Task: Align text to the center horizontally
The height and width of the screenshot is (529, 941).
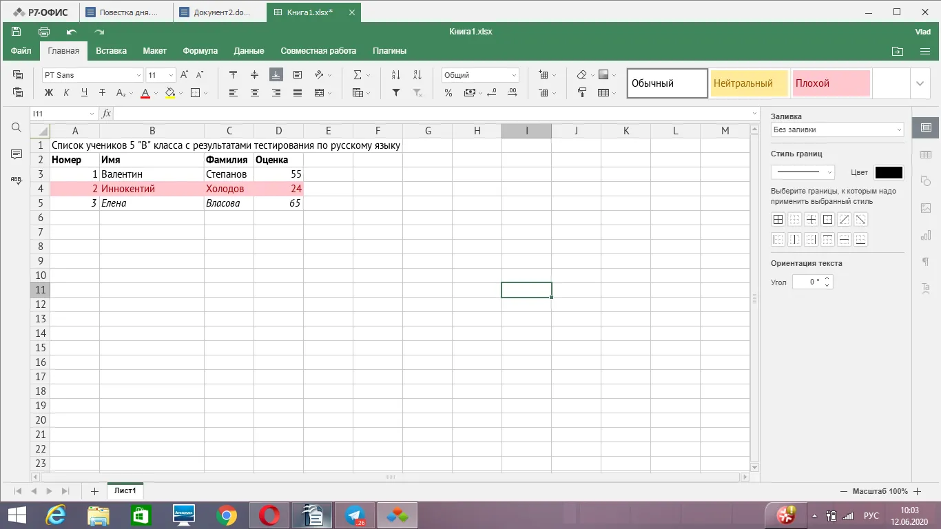Action: (x=255, y=93)
